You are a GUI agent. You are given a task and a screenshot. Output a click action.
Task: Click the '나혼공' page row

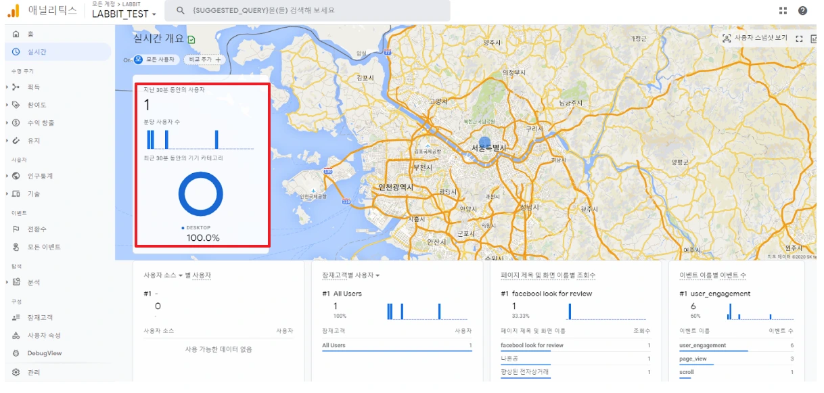(x=576, y=359)
